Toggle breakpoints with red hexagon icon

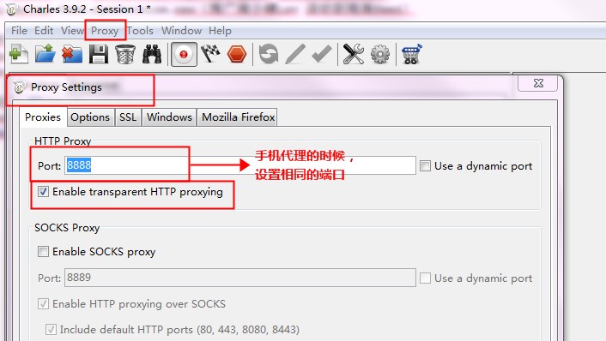point(237,54)
